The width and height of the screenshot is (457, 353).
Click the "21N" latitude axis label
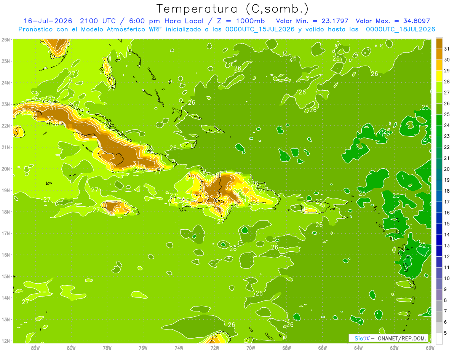click(6, 147)
